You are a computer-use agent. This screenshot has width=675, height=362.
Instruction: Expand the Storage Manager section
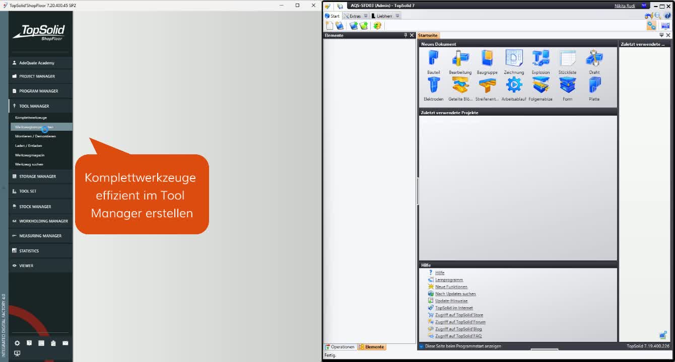point(40,176)
